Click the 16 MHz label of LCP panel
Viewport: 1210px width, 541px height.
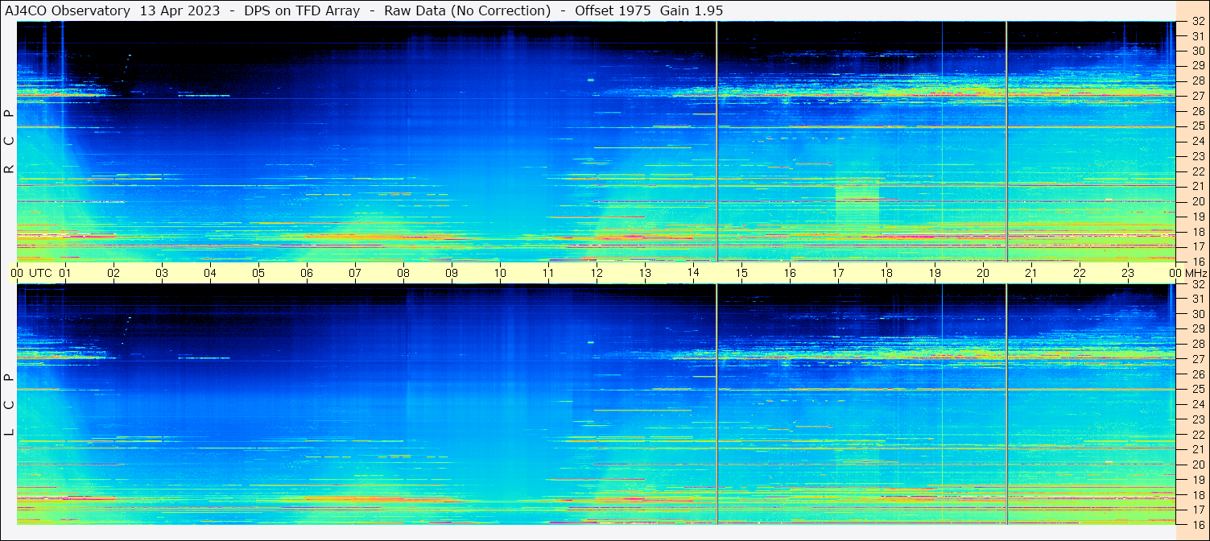(1198, 524)
